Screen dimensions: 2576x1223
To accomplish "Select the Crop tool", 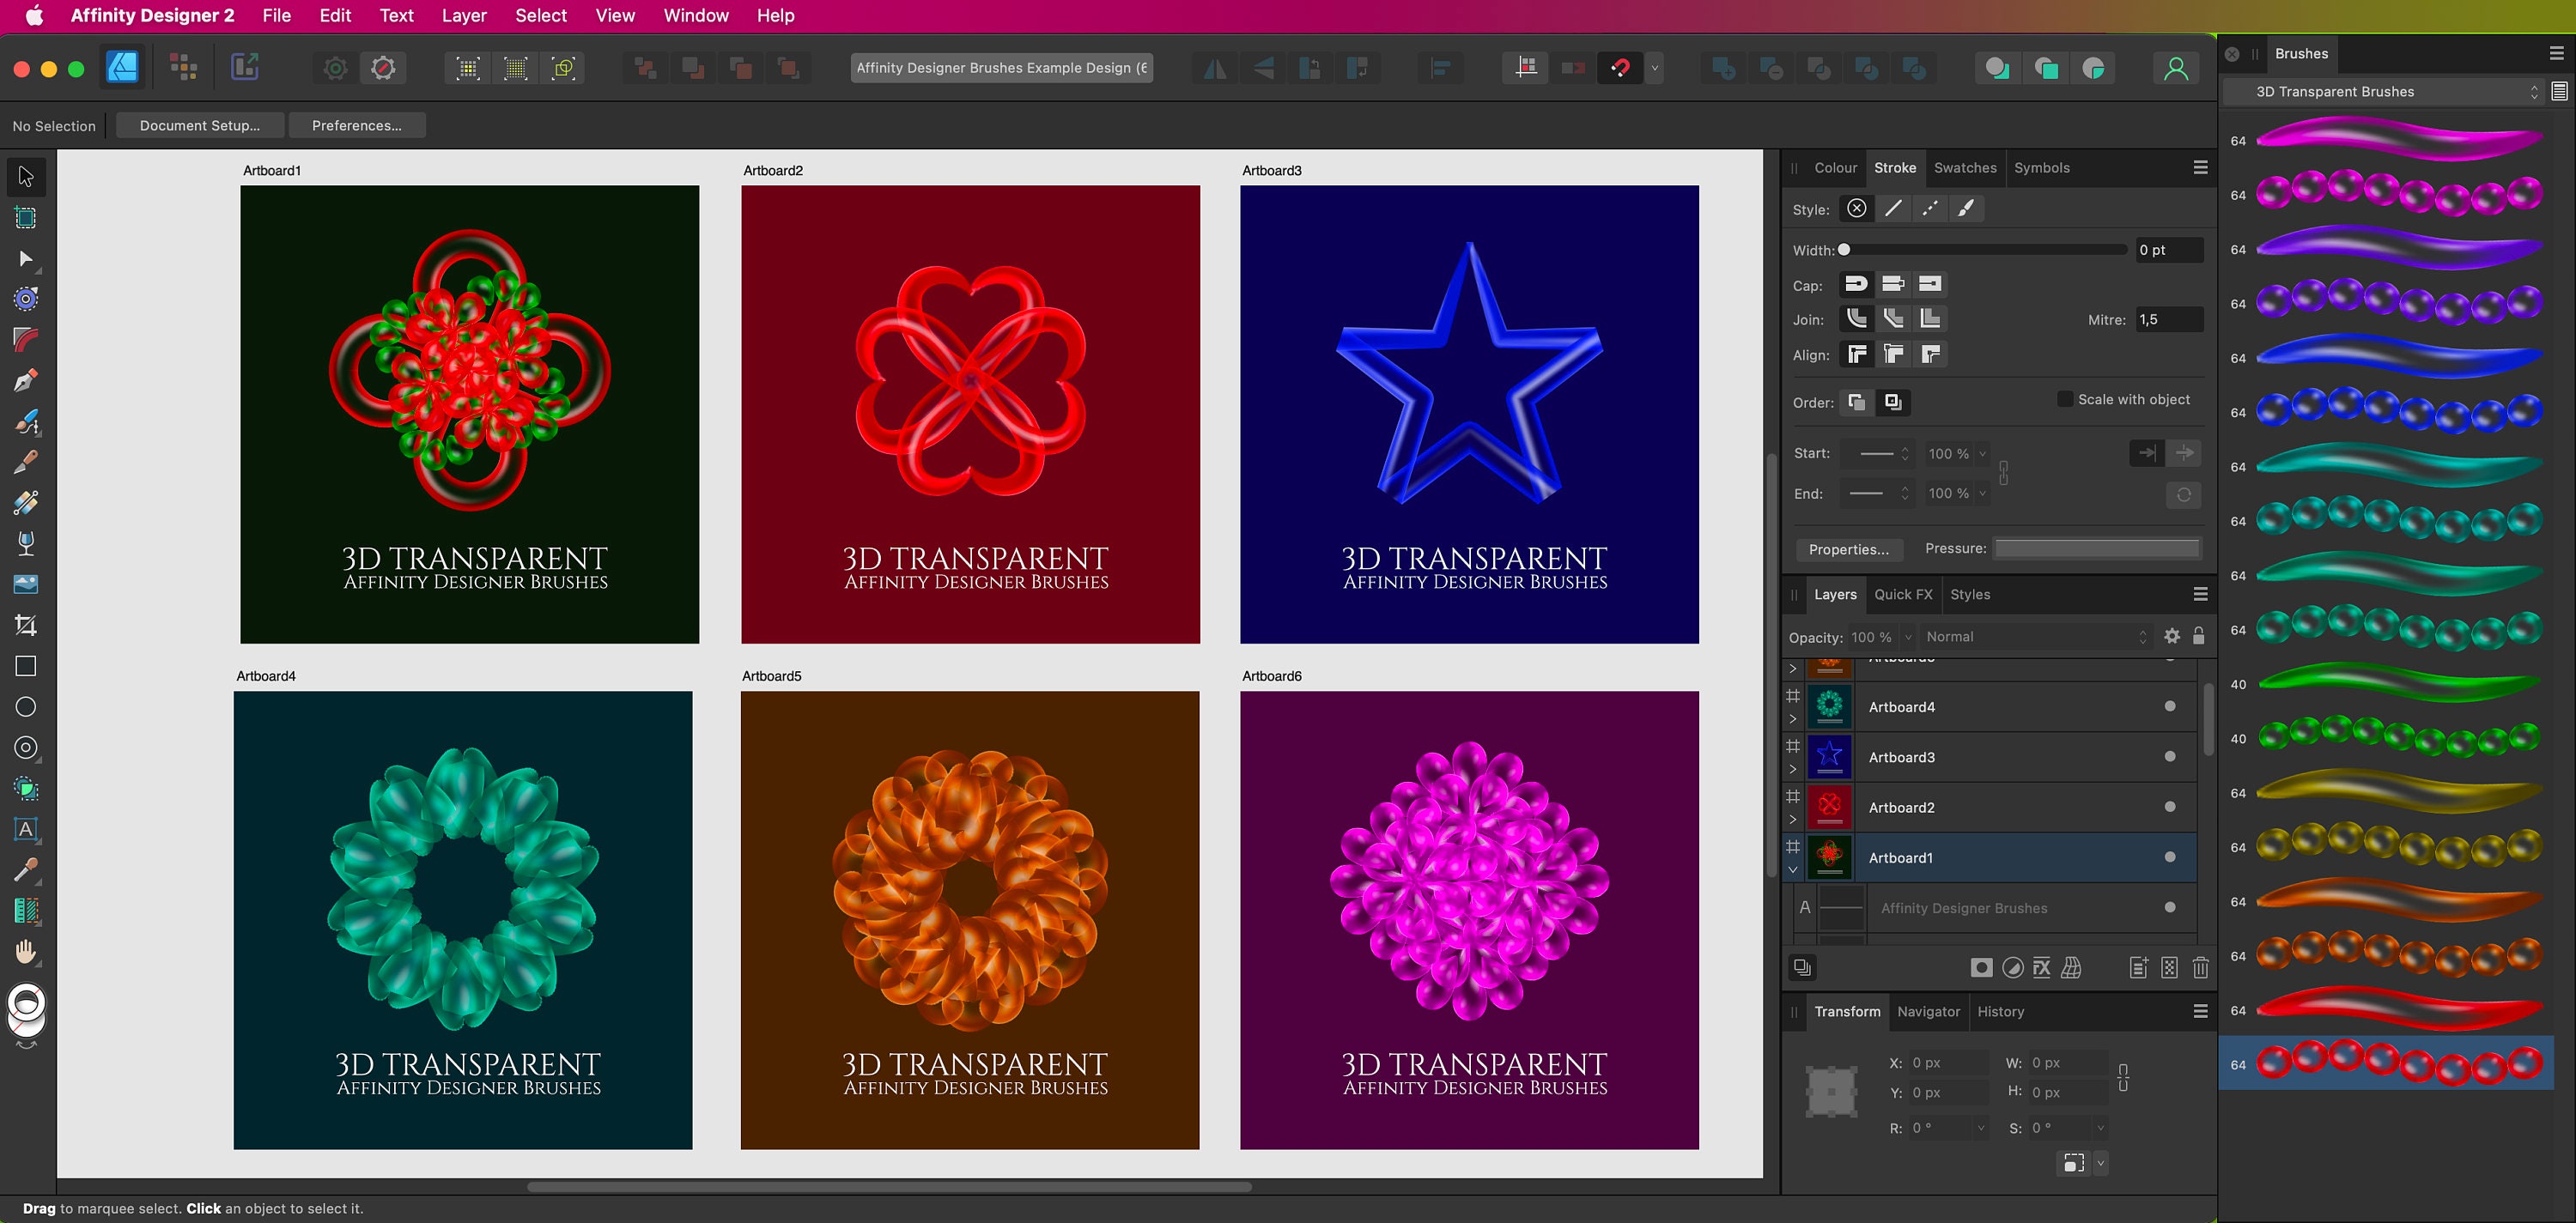I will point(25,625).
